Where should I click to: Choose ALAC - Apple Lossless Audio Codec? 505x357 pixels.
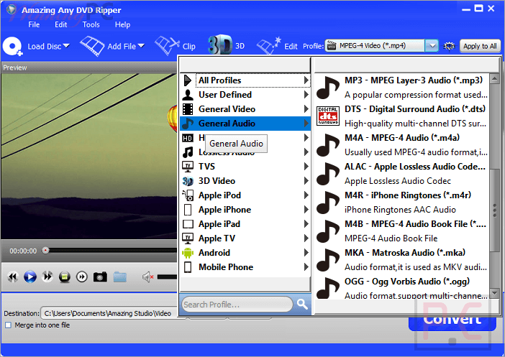(x=402, y=174)
